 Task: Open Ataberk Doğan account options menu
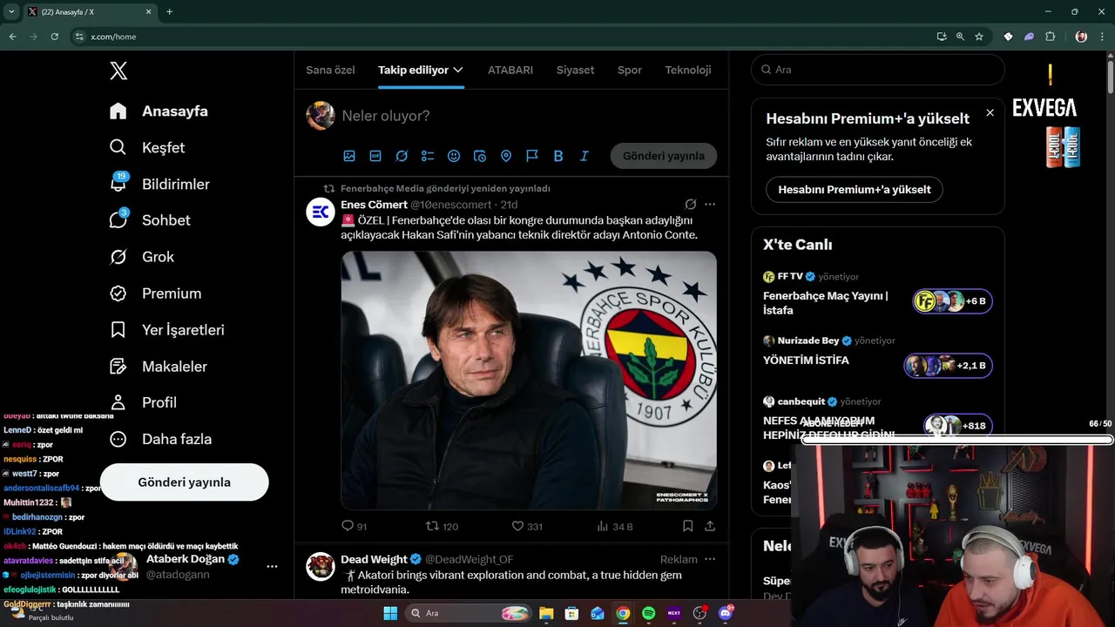pyautogui.click(x=272, y=566)
